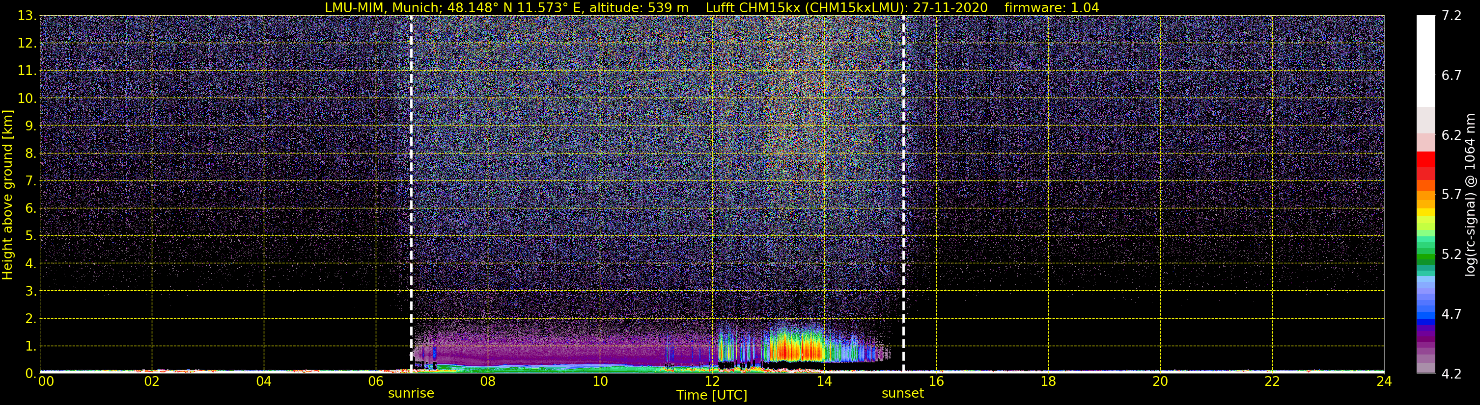Viewport: 1480px width, 405px height.
Task: Click the time tick label '04'
Action: coord(264,381)
